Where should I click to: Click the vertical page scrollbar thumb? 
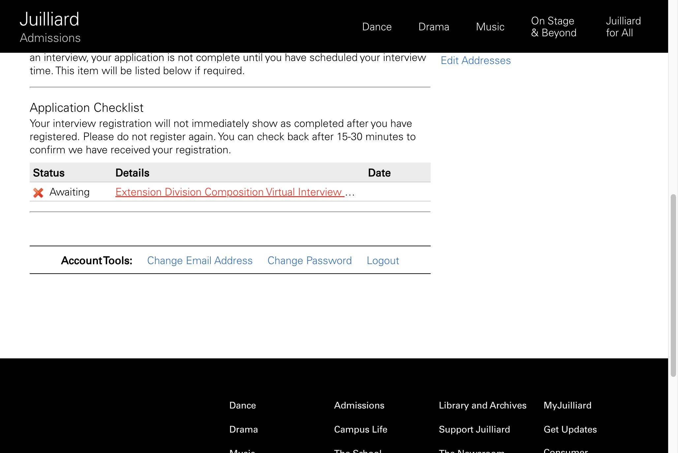click(x=673, y=286)
